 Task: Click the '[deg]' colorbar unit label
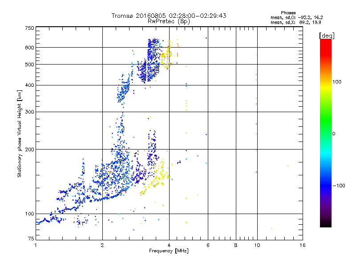coord(327,36)
